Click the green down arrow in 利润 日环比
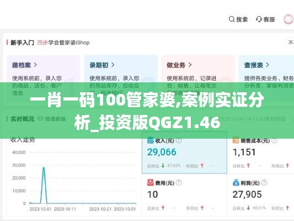The width and height of the screenshot is (294, 221). (248, 208)
